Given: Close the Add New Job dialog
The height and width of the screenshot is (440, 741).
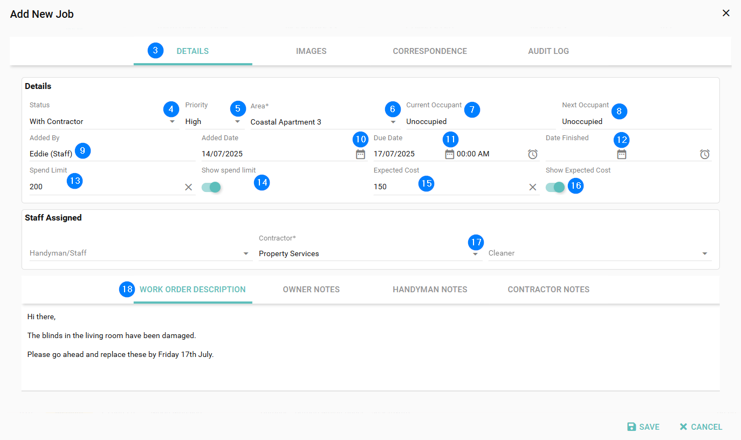Looking at the screenshot, I should (x=726, y=13).
